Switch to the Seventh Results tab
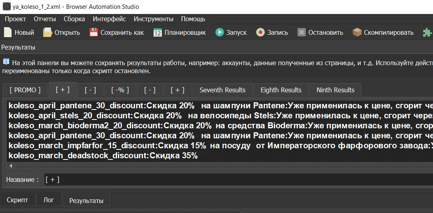This screenshot has height=213, width=433. pyautogui.click(x=223, y=90)
